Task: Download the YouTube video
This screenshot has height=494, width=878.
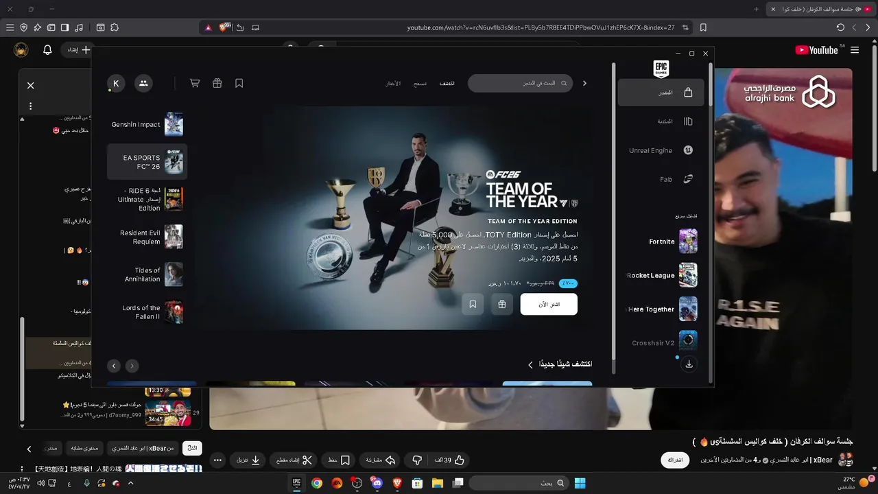Action: pos(249,460)
